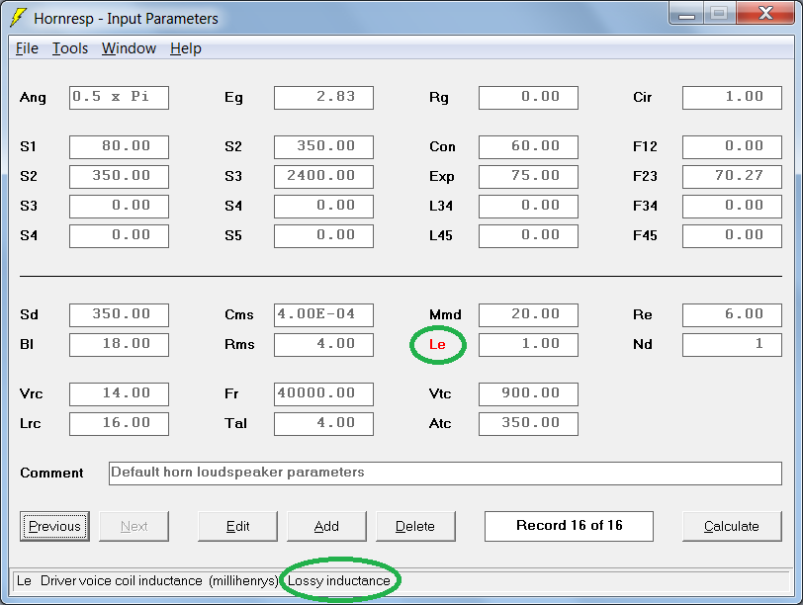Select the S4 field in the L45 row
The width and height of the screenshot is (803, 605).
pyautogui.click(x=119, y=236)
